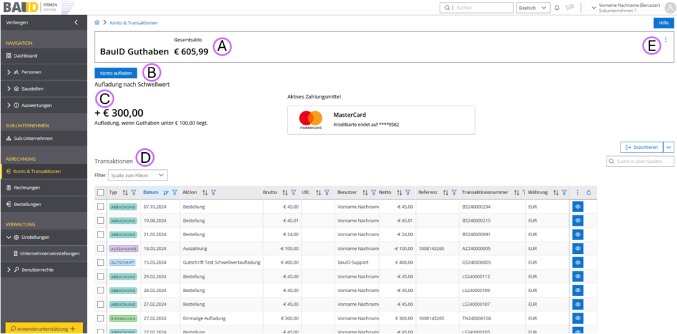Filter the Typ column

pyautogui.click(x=133, y=193)
